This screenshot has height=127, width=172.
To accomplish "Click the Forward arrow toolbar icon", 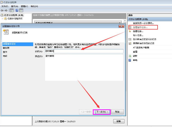I will (6, 10).
